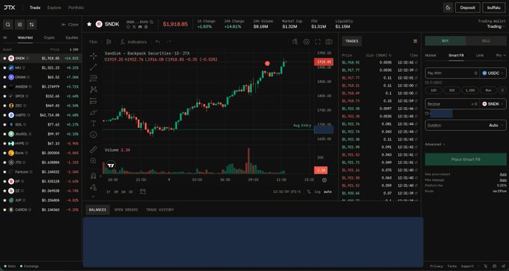The height and width of the screenshot is (271, 509).
Task: Switch to the Equities tab
Action: (x=72, y=37)
